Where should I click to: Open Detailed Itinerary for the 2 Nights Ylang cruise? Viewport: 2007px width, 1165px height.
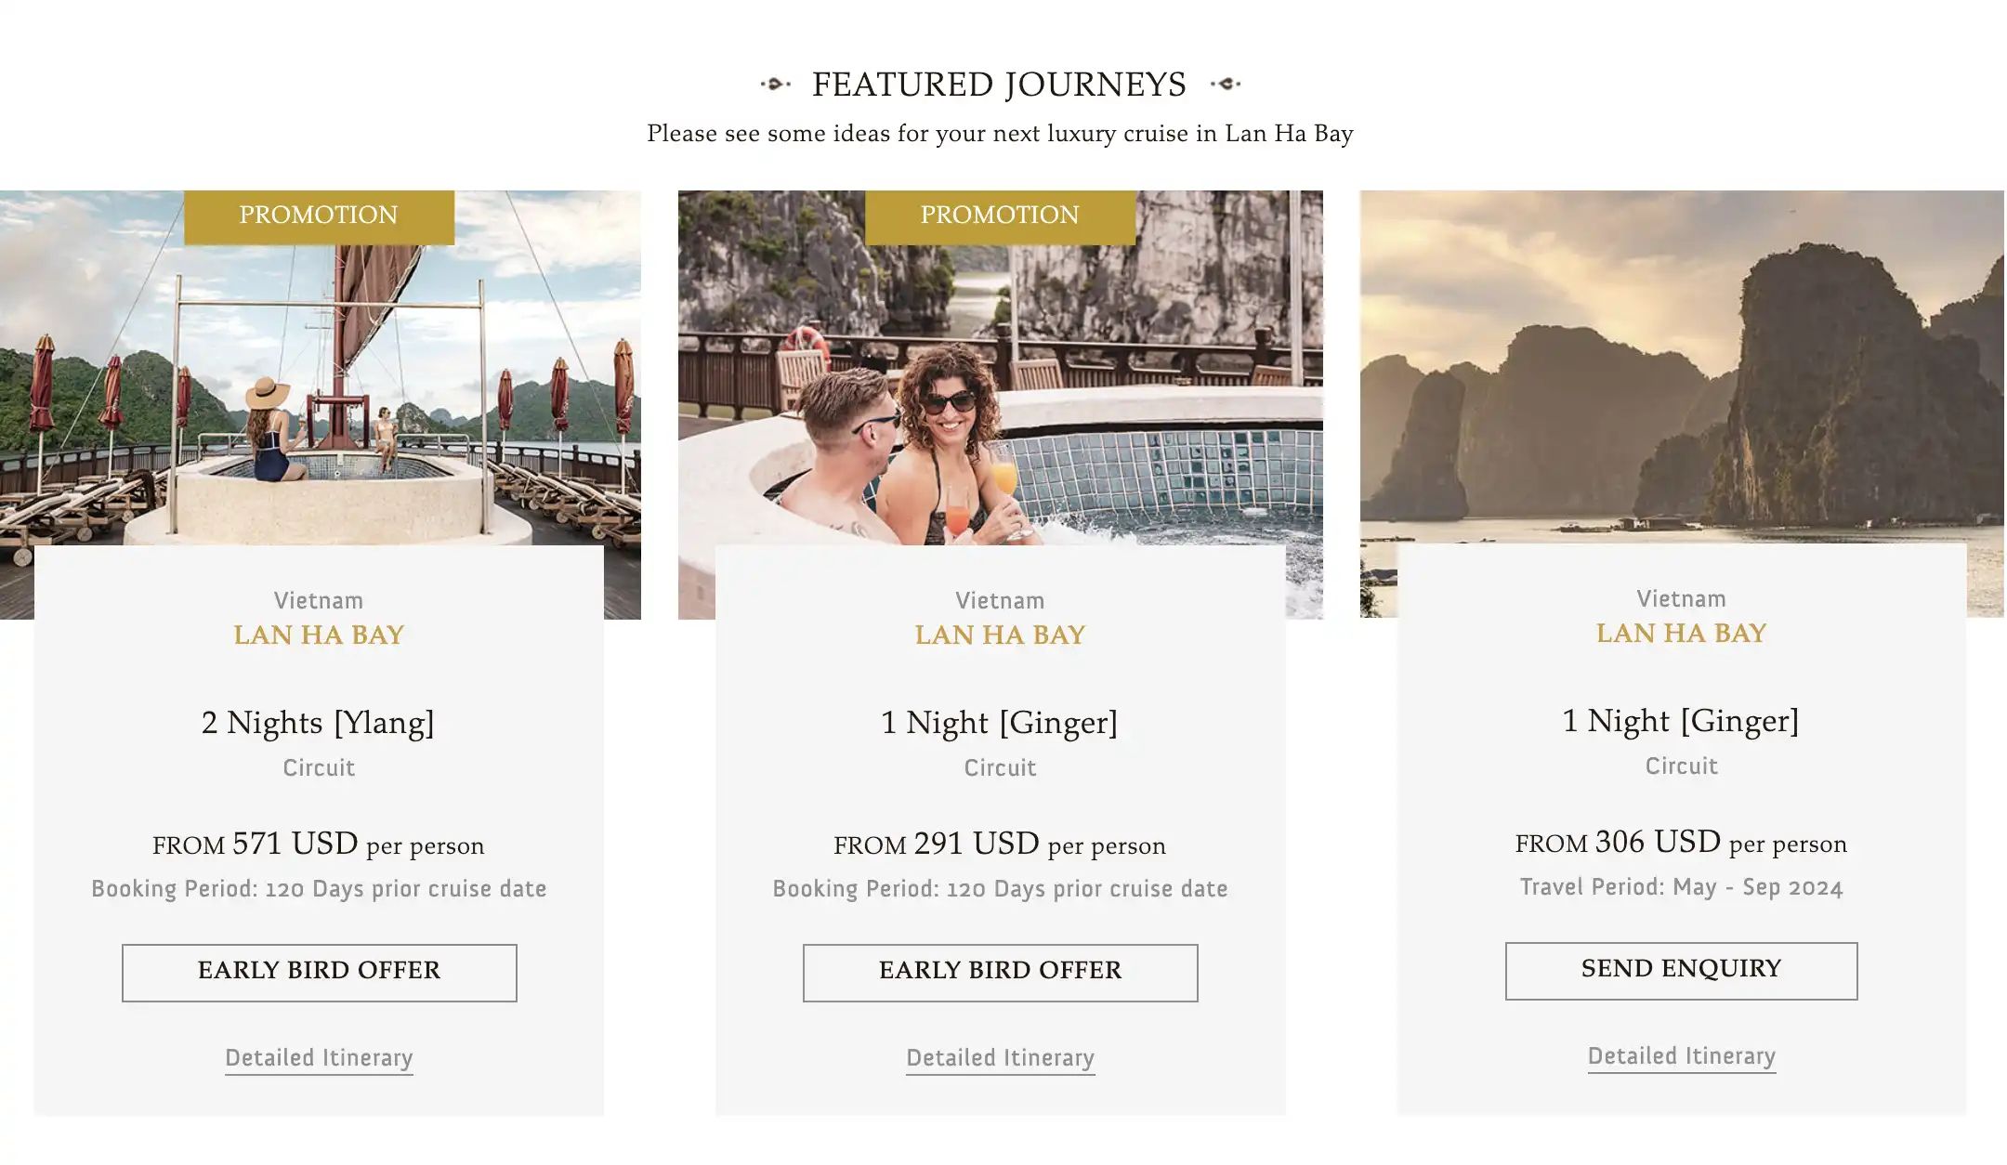coord(319,1058)
